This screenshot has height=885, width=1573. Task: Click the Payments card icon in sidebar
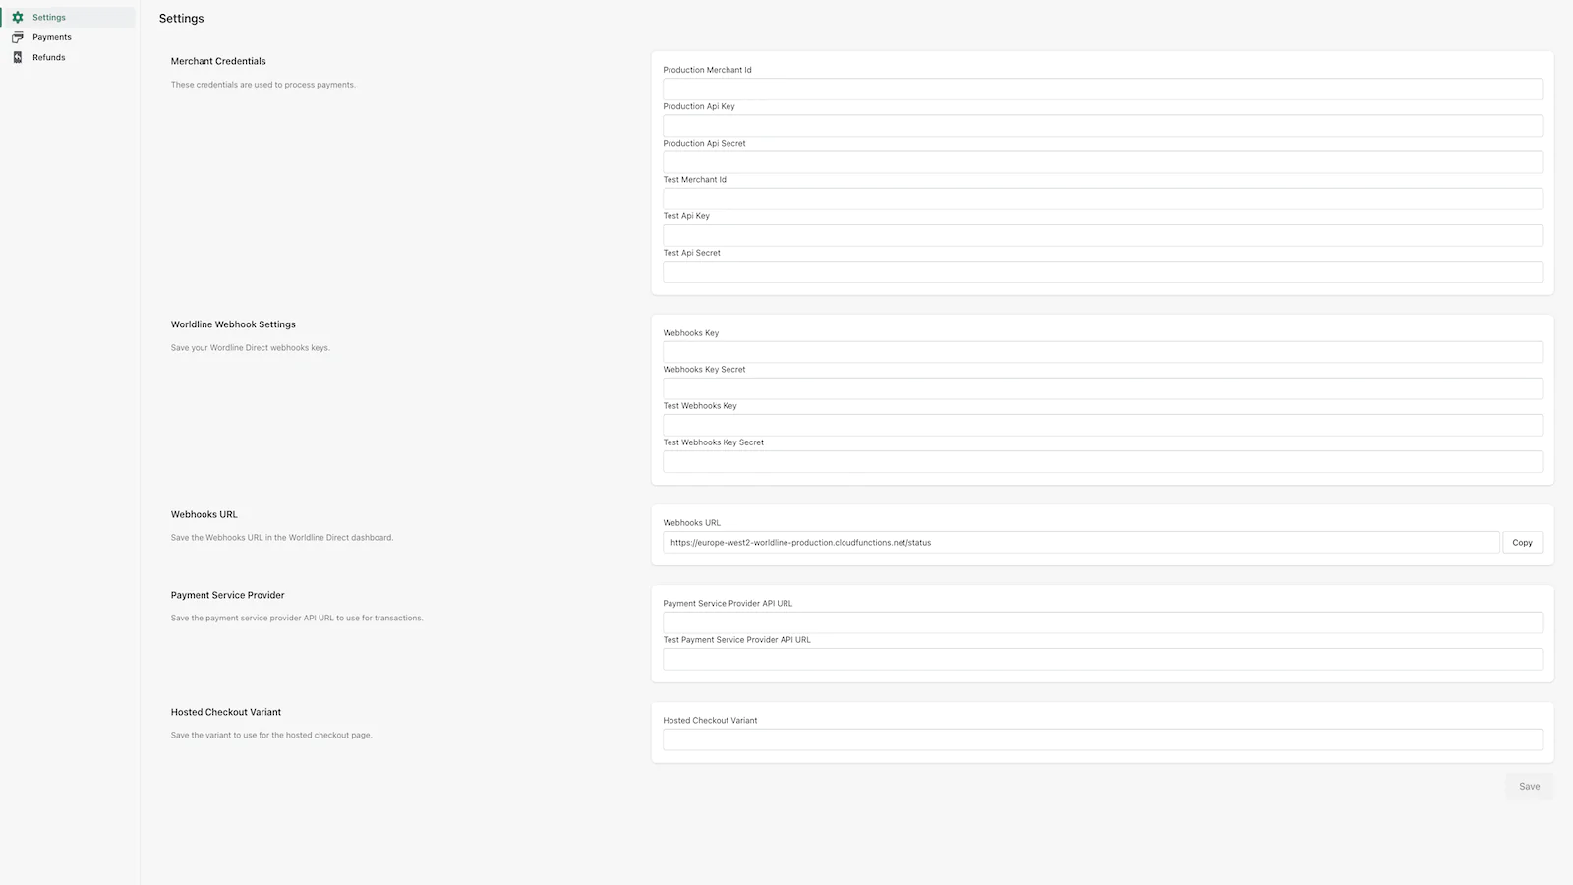coord(18,37)
